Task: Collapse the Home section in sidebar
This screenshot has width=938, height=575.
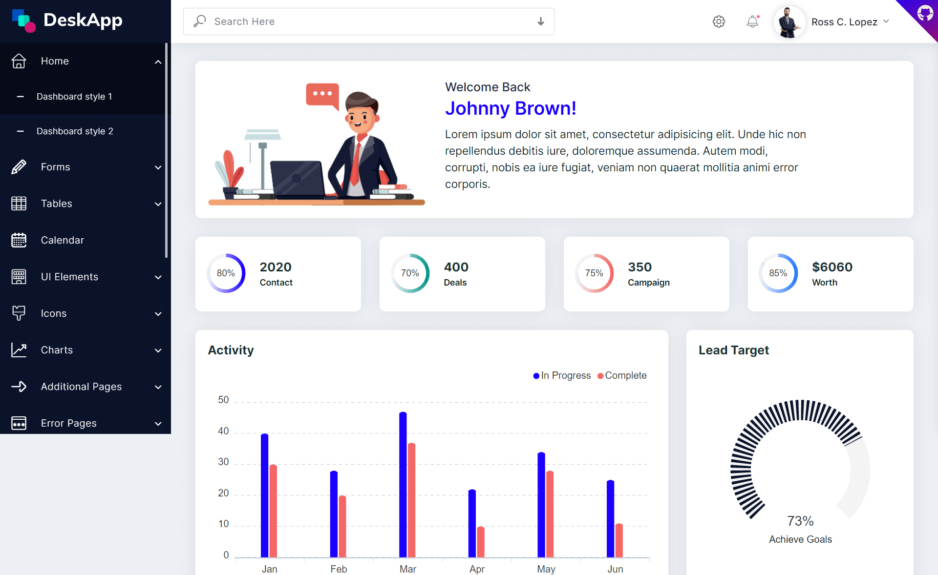Action: tap(158, 62)
